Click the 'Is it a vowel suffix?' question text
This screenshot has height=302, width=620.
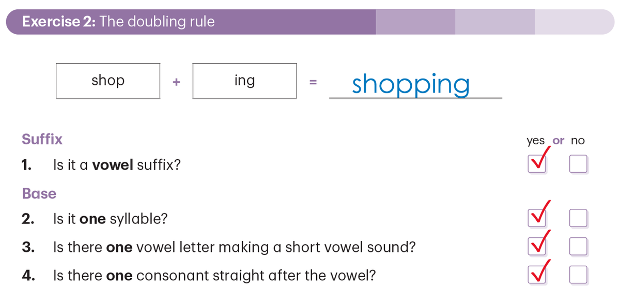coord(117,165)
